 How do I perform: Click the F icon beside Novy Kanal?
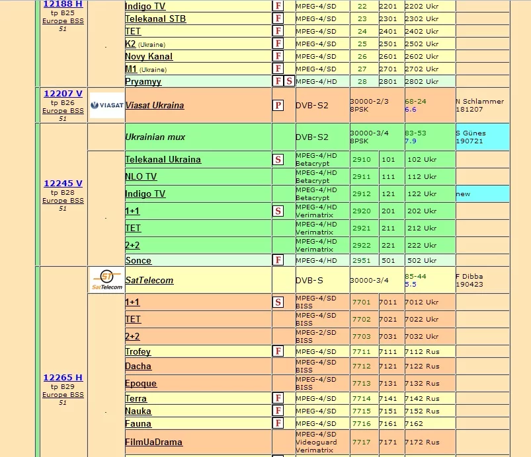(x=278, y=56)
